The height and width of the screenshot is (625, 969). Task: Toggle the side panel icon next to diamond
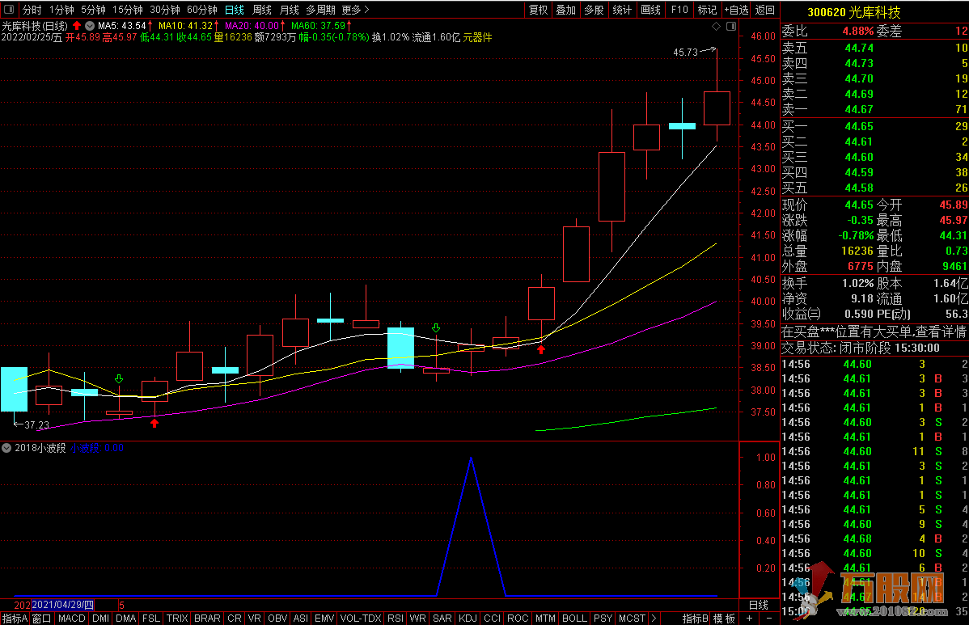(x=731, y=26)
